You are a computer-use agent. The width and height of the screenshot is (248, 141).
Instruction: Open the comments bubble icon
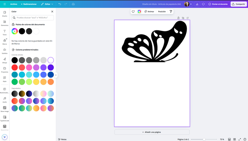pos(203,4)
